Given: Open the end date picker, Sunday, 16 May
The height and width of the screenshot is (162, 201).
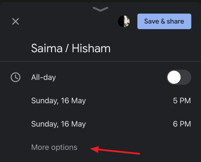Looking at the screenshot, I should tap(59, 124).
